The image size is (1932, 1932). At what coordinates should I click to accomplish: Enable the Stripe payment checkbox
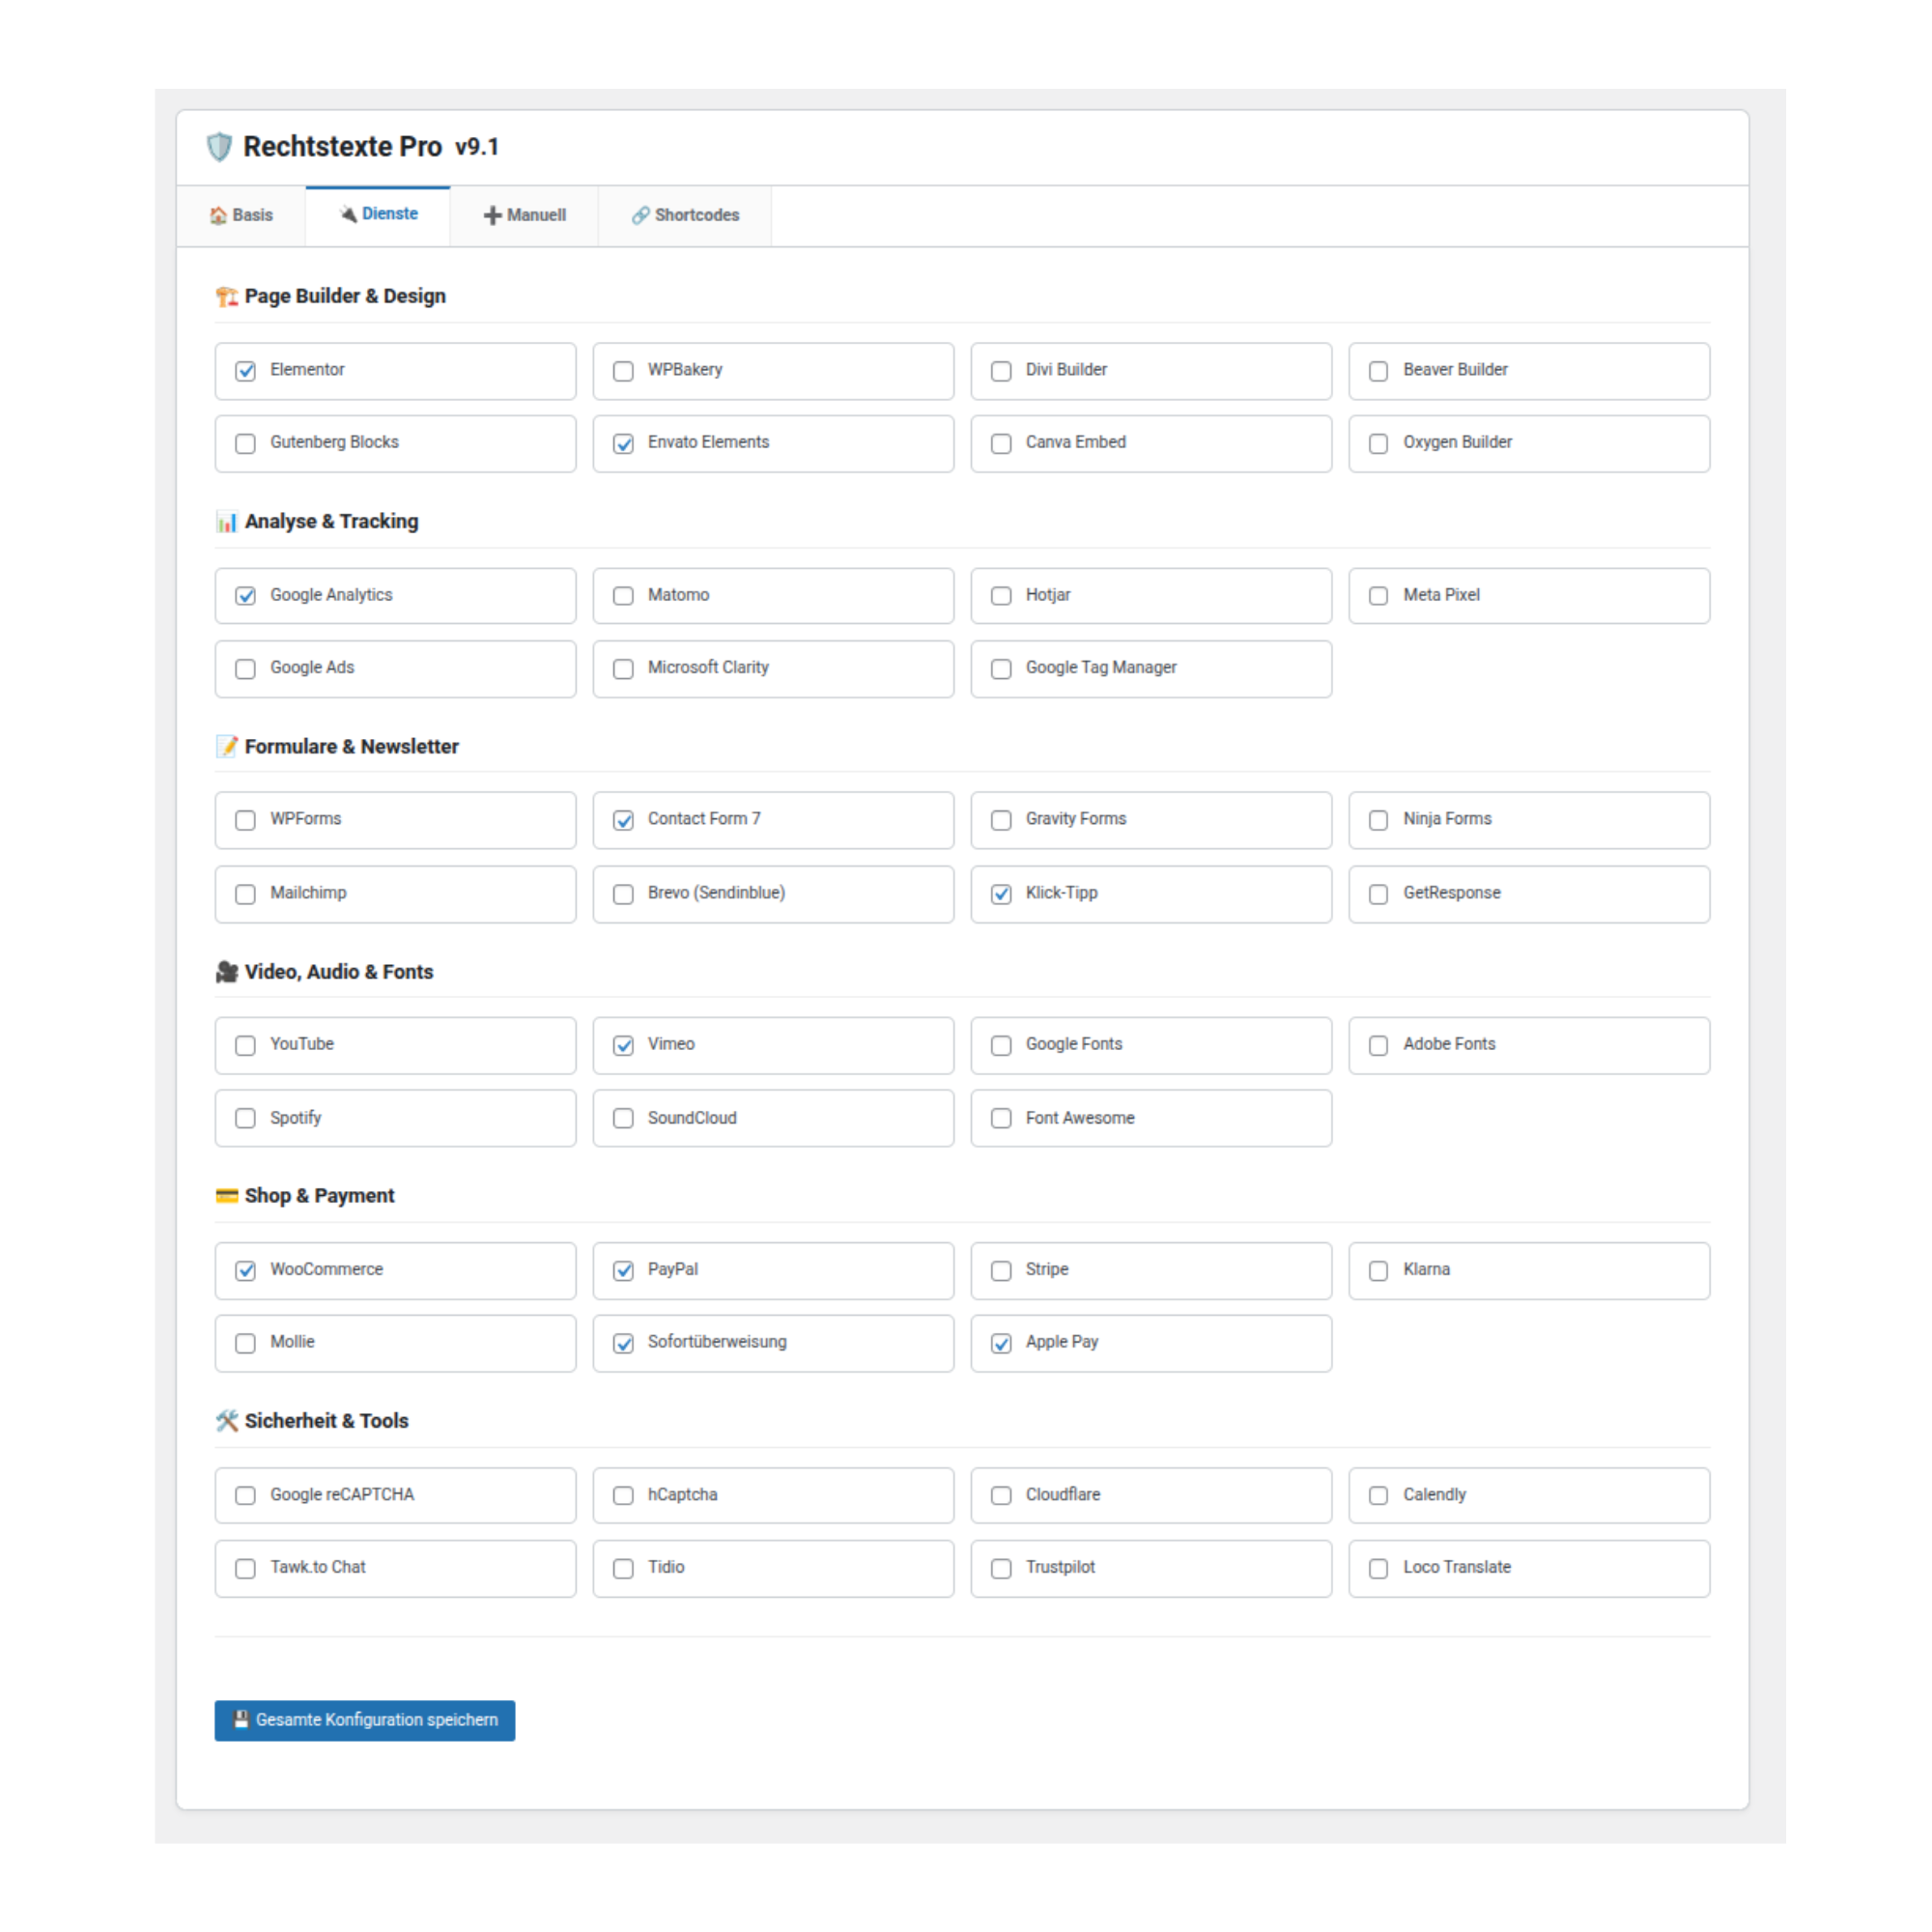tap(1001, 1270)
